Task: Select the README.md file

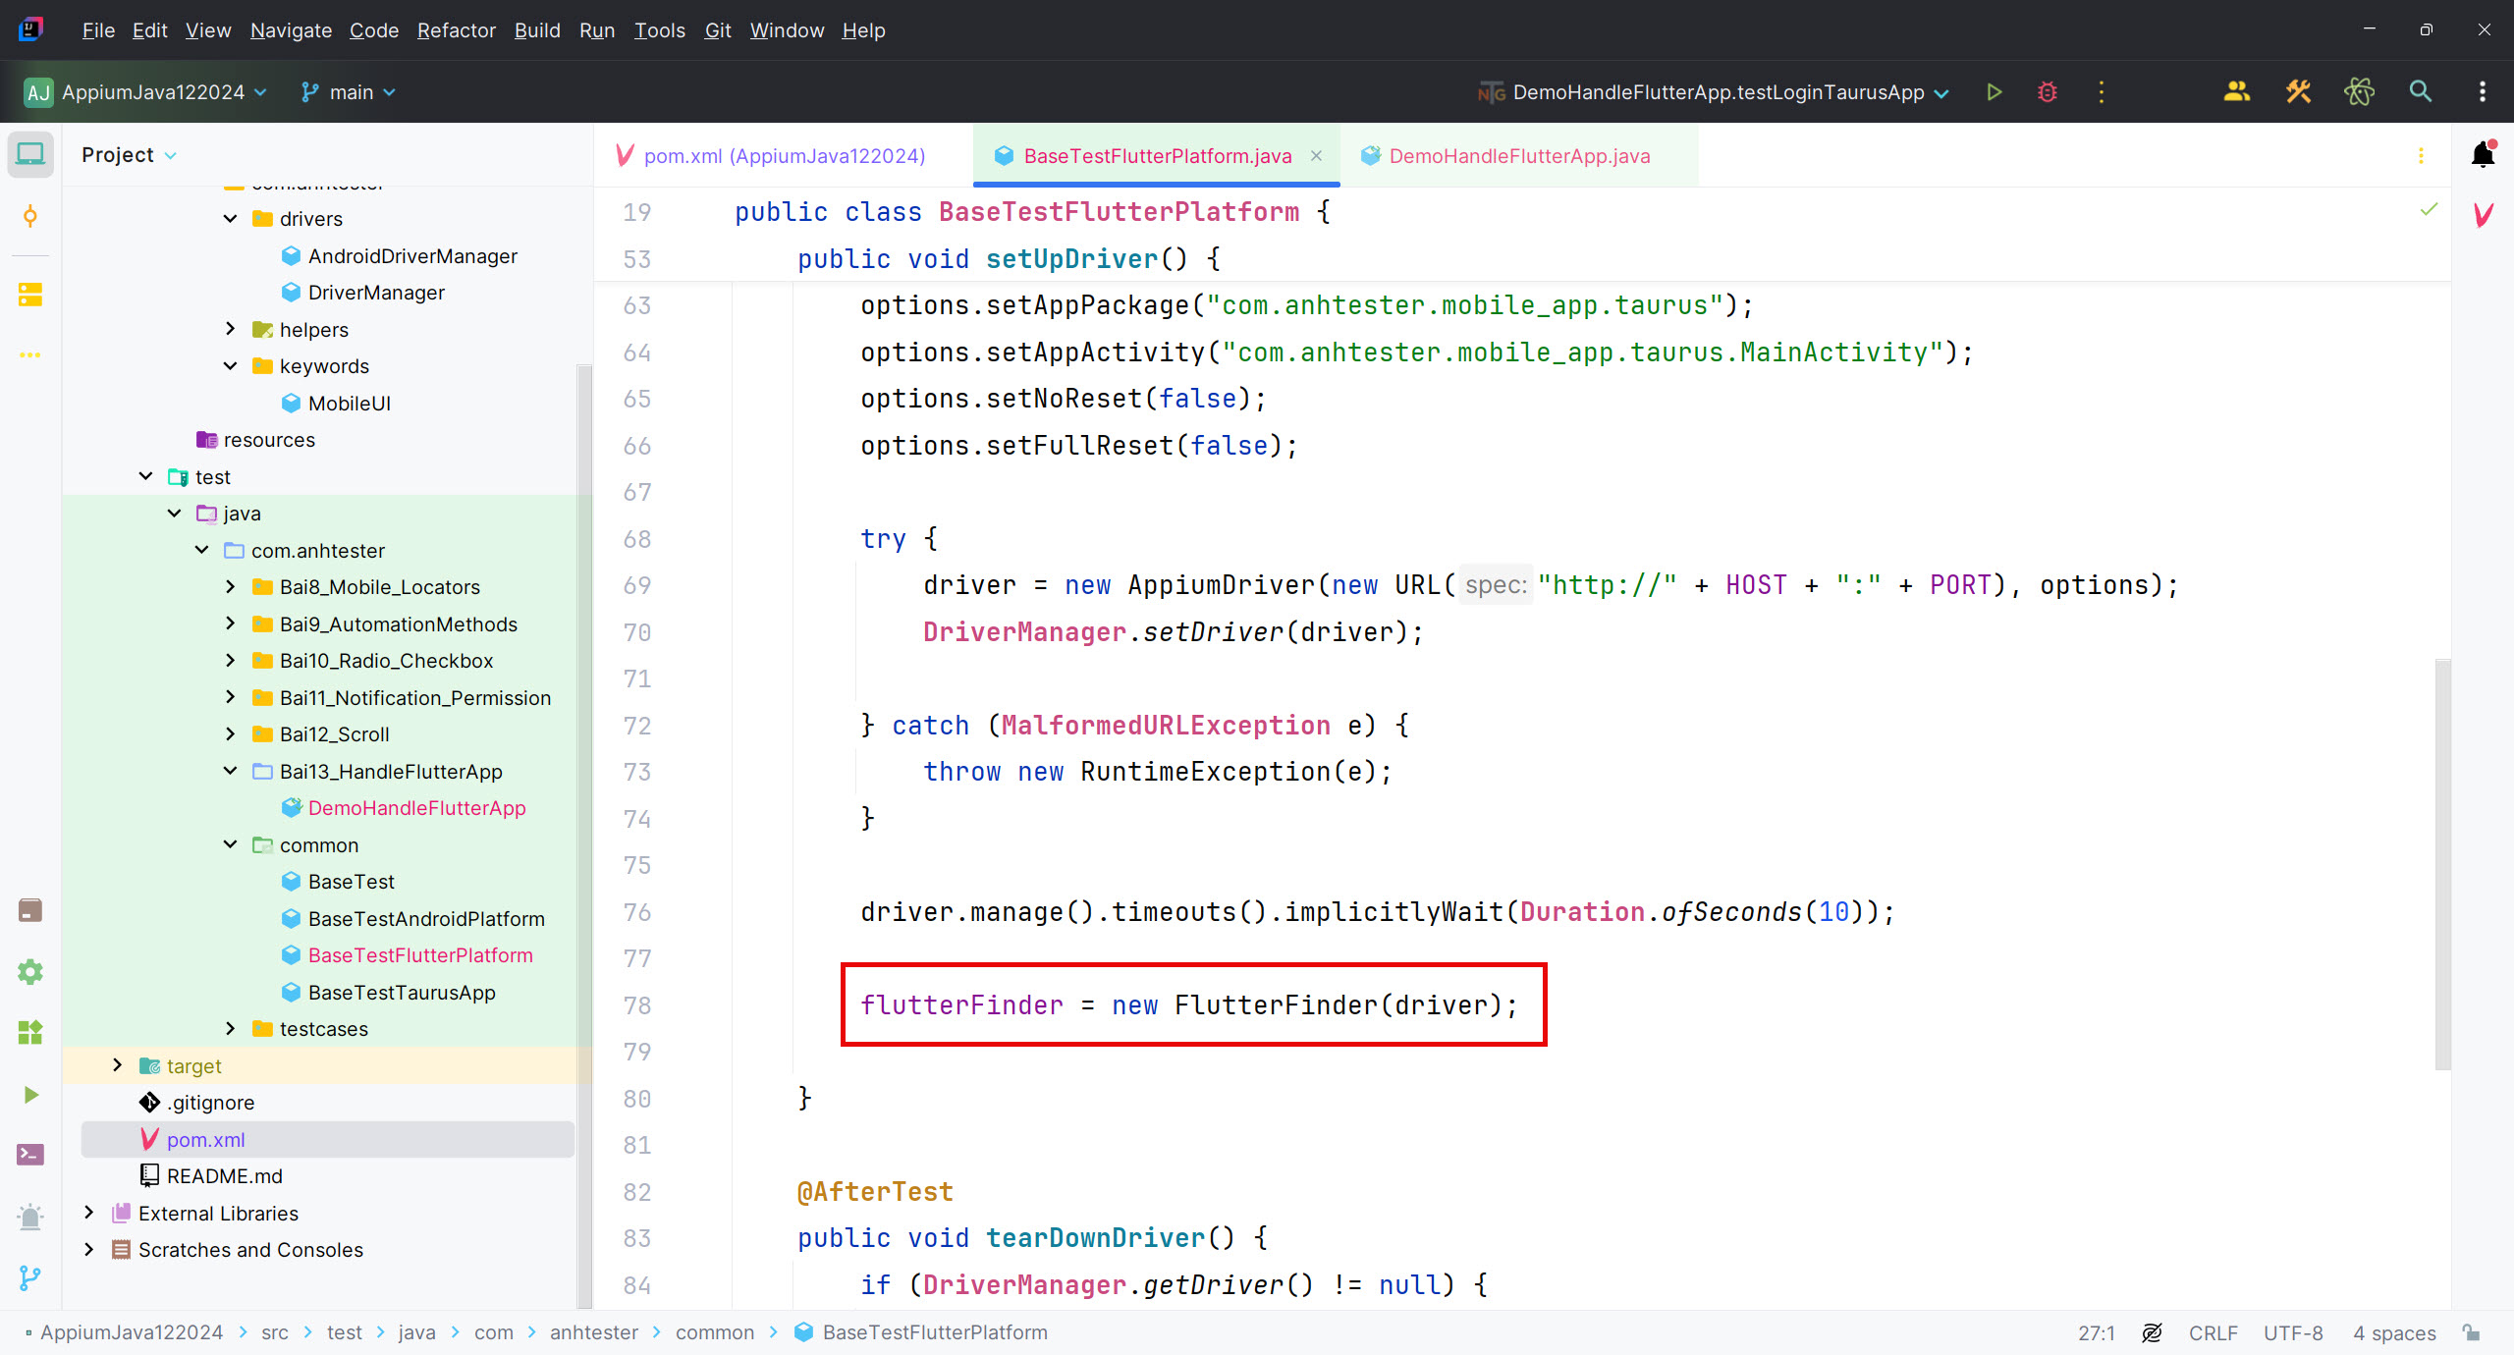Action: [224, 1176]
